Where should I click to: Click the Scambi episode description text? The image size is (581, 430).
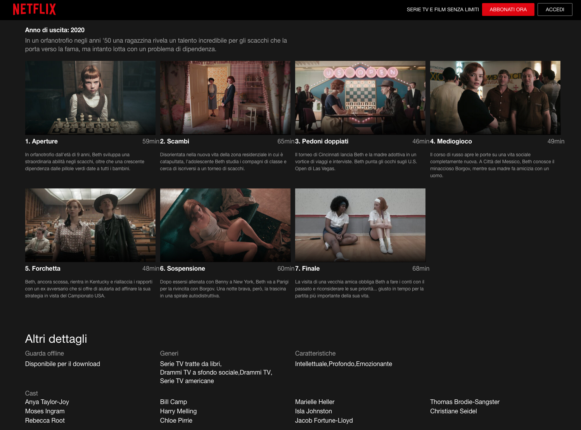[223, 162]
